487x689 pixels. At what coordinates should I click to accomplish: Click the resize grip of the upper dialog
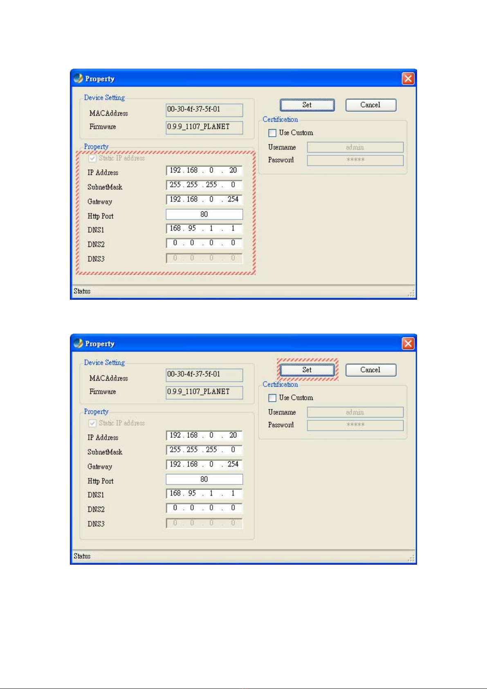pos(411,293)
